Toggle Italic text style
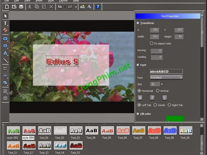This screenshot has height=155, width=207. click(152, 98)
